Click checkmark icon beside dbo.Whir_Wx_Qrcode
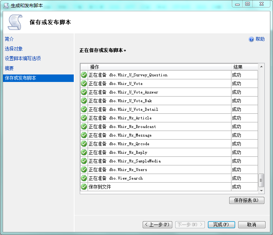 click(84, 144)
